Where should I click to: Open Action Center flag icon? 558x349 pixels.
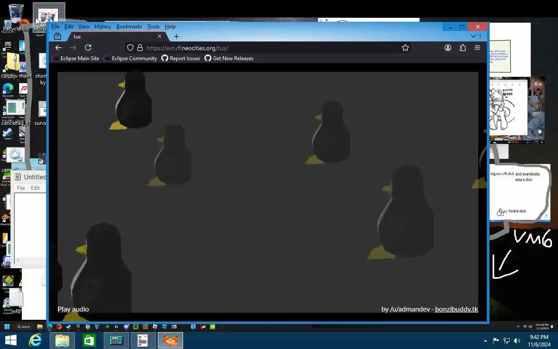click(496, 341)
